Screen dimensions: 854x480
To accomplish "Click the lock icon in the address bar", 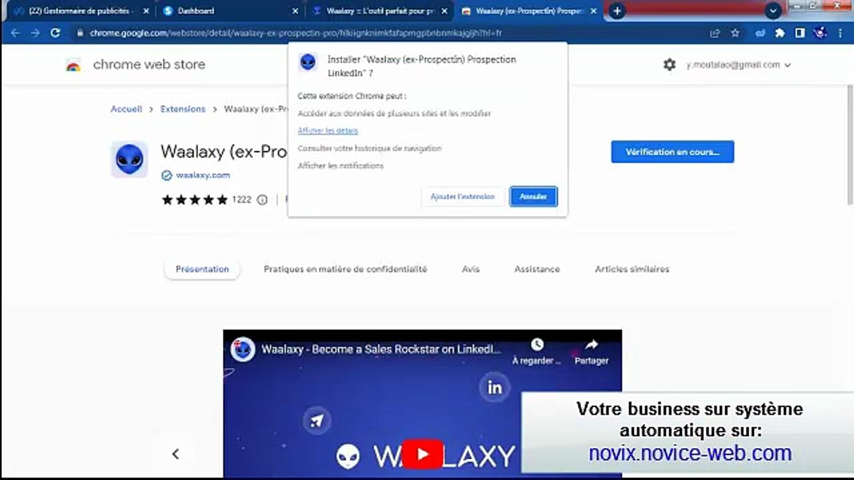I will (x=79, y=33).
